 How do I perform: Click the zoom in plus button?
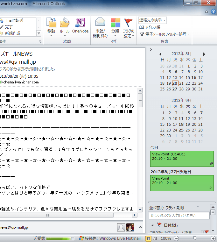[x=213, y=238]
